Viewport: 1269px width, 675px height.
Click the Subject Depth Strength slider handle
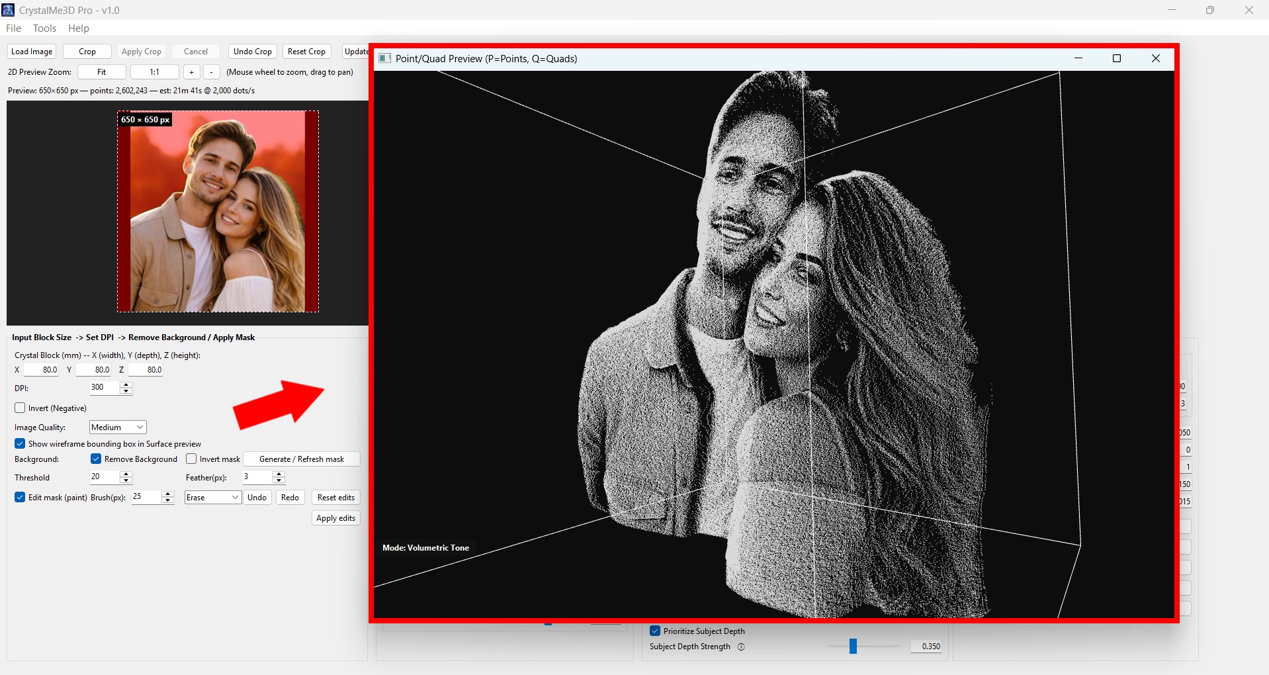853,647
